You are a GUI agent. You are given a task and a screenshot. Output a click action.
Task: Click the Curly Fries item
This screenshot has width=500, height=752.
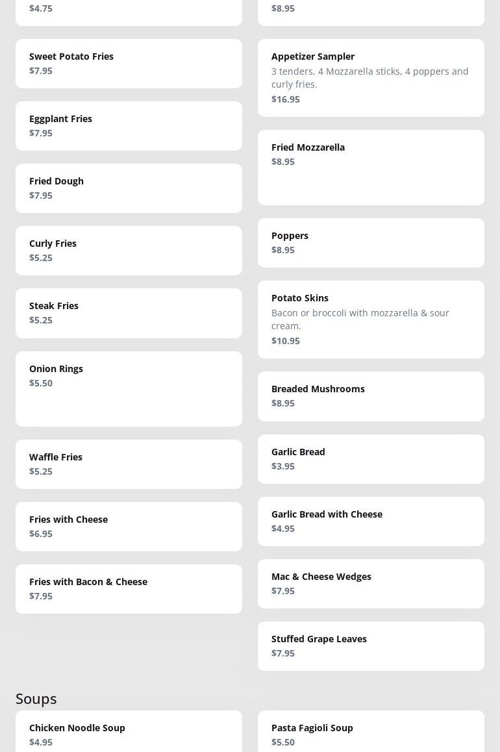(x=129, y=251)
